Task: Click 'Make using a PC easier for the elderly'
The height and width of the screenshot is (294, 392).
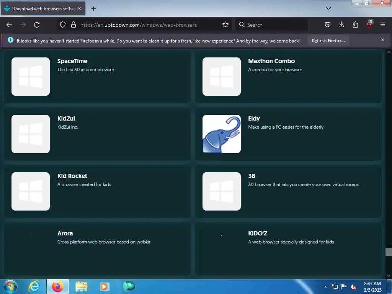Action: click(x=286, y=127)
